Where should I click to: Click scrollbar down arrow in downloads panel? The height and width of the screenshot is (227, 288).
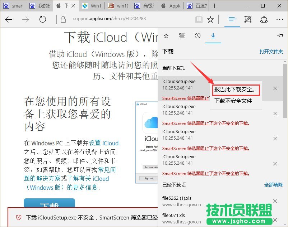pyautogui.click(x=285, y=224)
